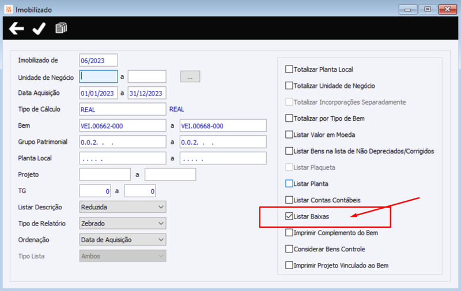This screenshot has width=461, height=291.
Task: Toggle Totalizar por Tipo de Bem checkbox
Action: [x=289, y=118]
